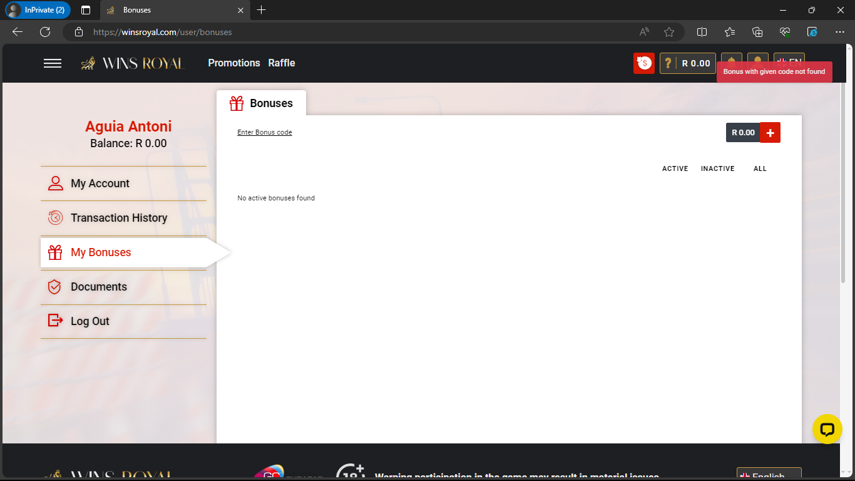Image resolution: width=855 pixels, height=481 pixels.
Task: Go to Transaction History
Action: click(119, 218)
